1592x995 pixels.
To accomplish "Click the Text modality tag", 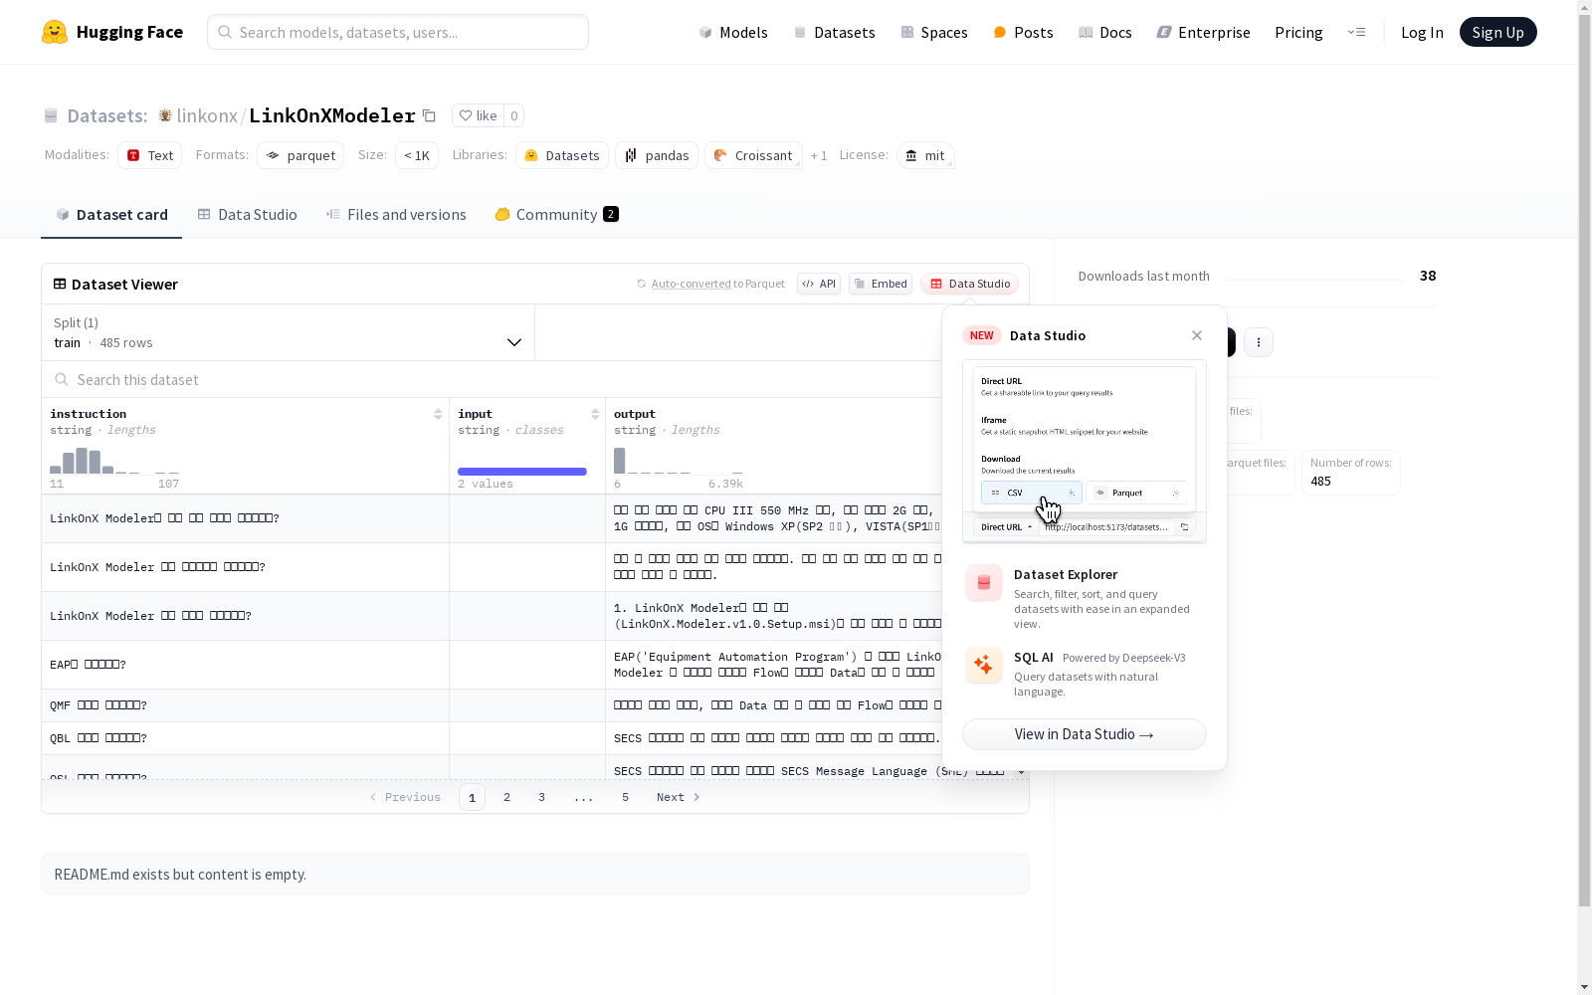I will [x=150, y=155].
